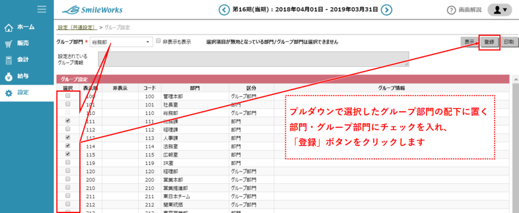Click the グループ情報 column header
Screen dimensions: 519x213
(x=392, y=88)
